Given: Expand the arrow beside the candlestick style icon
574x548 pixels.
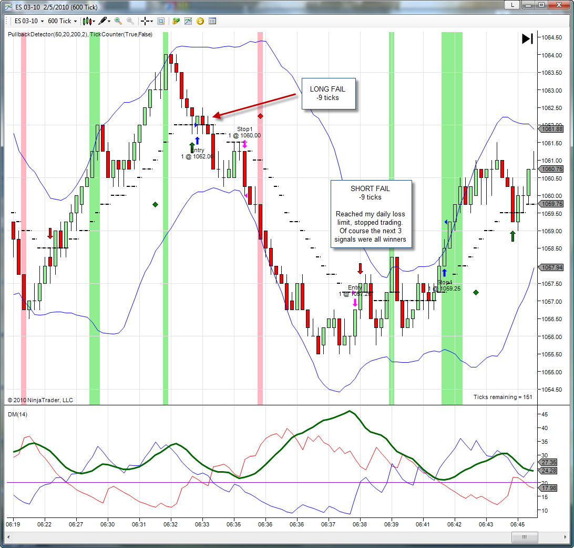Looking at the screenshot, I should click(94, 21).
